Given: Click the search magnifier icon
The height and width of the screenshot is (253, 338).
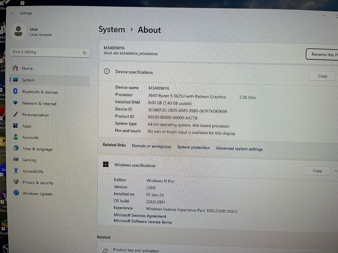Looking at the screenshot, I should pyautogui.click(x=84, y=53).
